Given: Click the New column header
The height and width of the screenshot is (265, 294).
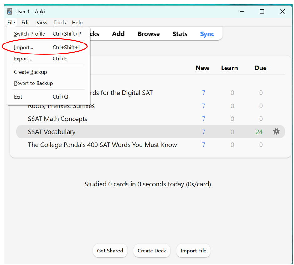Looking at the screenshot, I should tap(202, 68).
